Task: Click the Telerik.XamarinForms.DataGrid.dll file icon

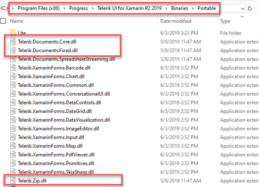Action: (13, 111)
